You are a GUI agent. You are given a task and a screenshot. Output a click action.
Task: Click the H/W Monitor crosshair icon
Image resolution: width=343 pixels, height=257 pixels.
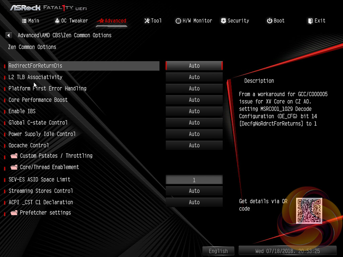click(x=178, y=21)
